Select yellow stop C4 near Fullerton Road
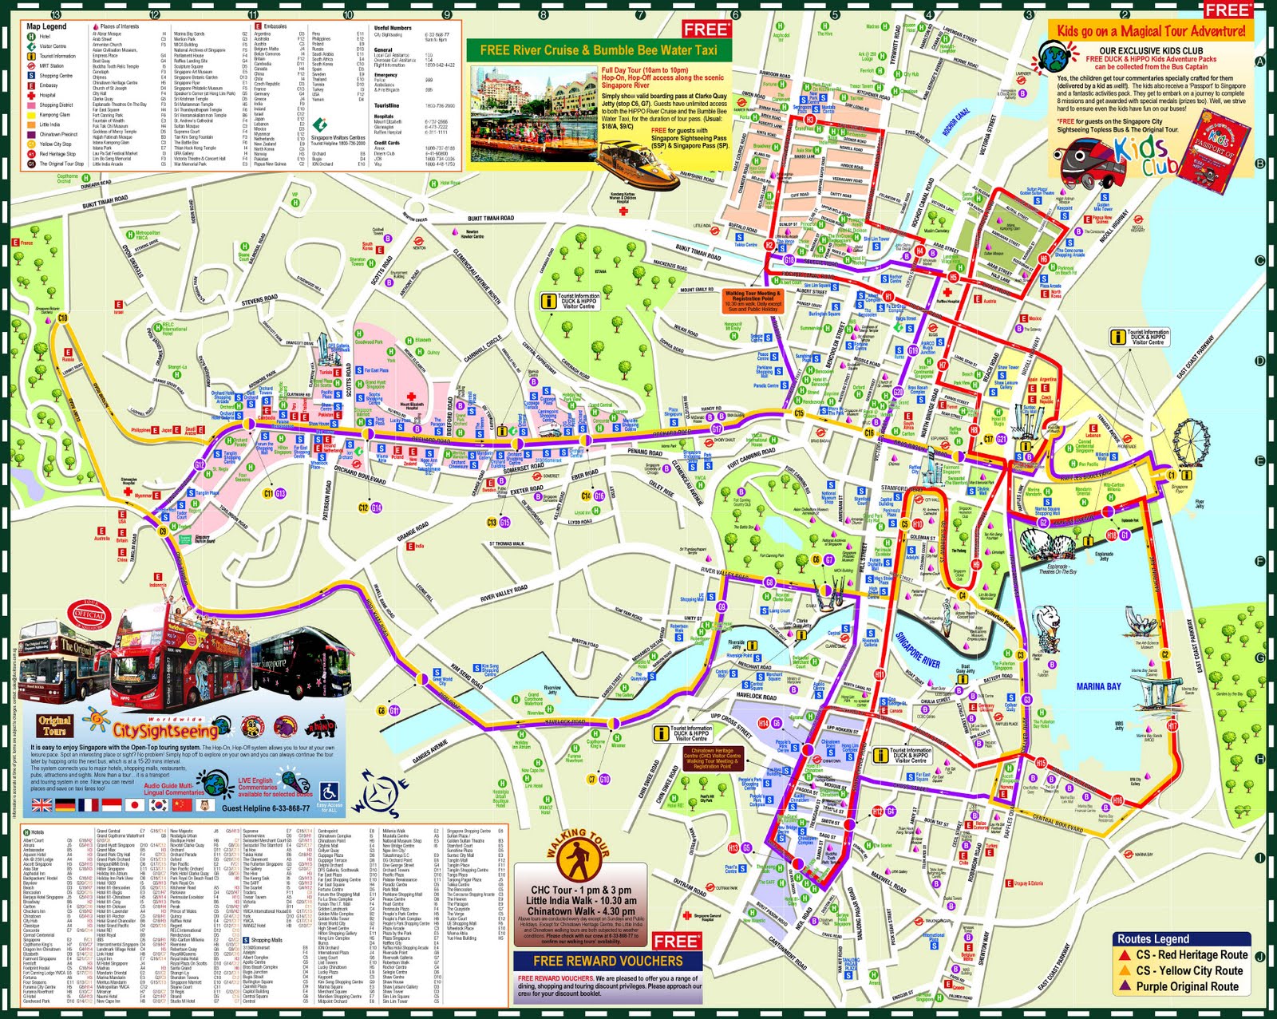 (x=963, y=595)
